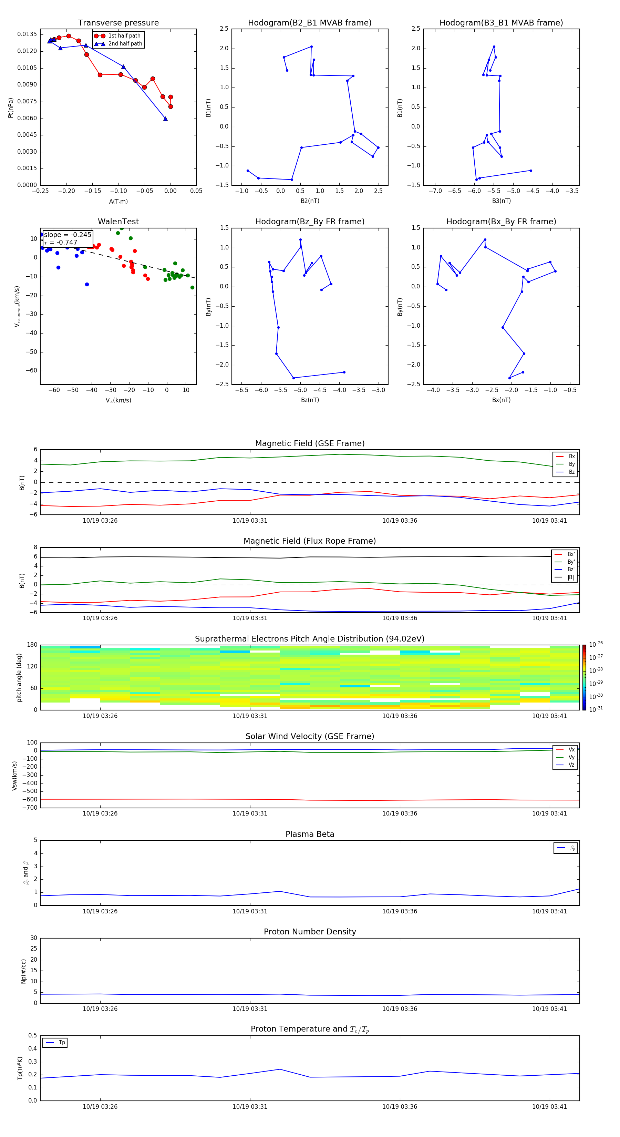Click the 'Hodogram(Bz_By FR frame)' title
This screenshot has height=1137, width=620.
(310, 222)
